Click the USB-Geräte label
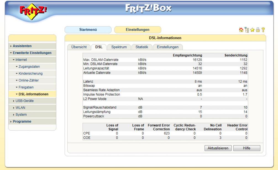The image size is (278, 170). pyautogui.click(x=25, y=101)
